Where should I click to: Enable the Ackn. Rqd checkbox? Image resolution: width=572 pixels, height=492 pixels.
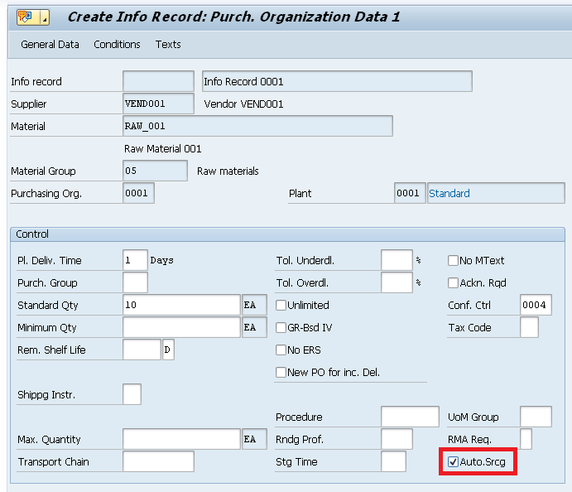[453, 283]
